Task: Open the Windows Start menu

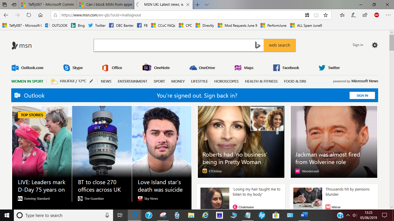Action: [x=7, y=215]
